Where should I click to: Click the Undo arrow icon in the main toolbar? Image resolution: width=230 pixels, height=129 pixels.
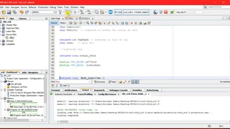(22, 12)
